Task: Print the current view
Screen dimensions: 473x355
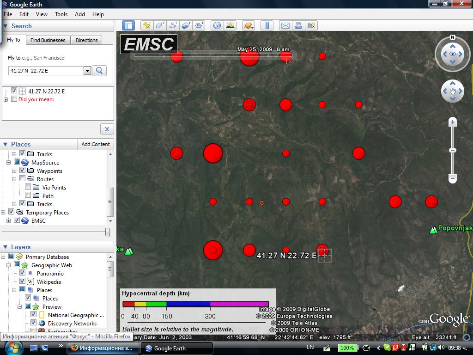Action: pos(298,26)
